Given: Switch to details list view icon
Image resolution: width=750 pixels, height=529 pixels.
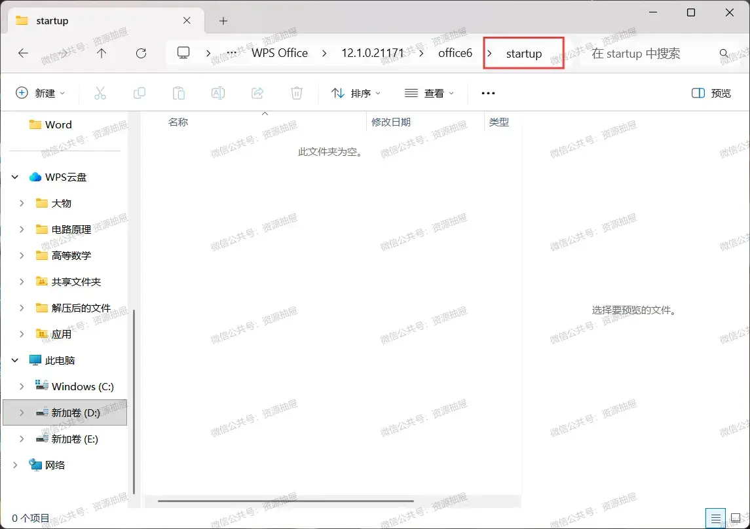Looking at the screenshot, I should click(x=715, y=518).
